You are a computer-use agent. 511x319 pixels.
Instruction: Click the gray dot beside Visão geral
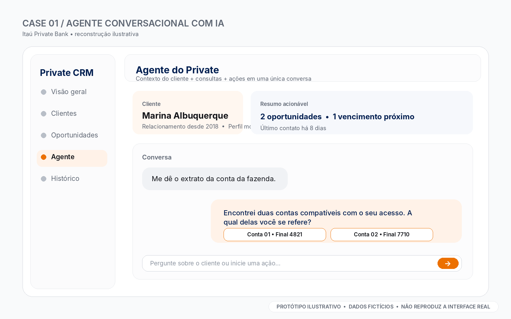(44, 92)
